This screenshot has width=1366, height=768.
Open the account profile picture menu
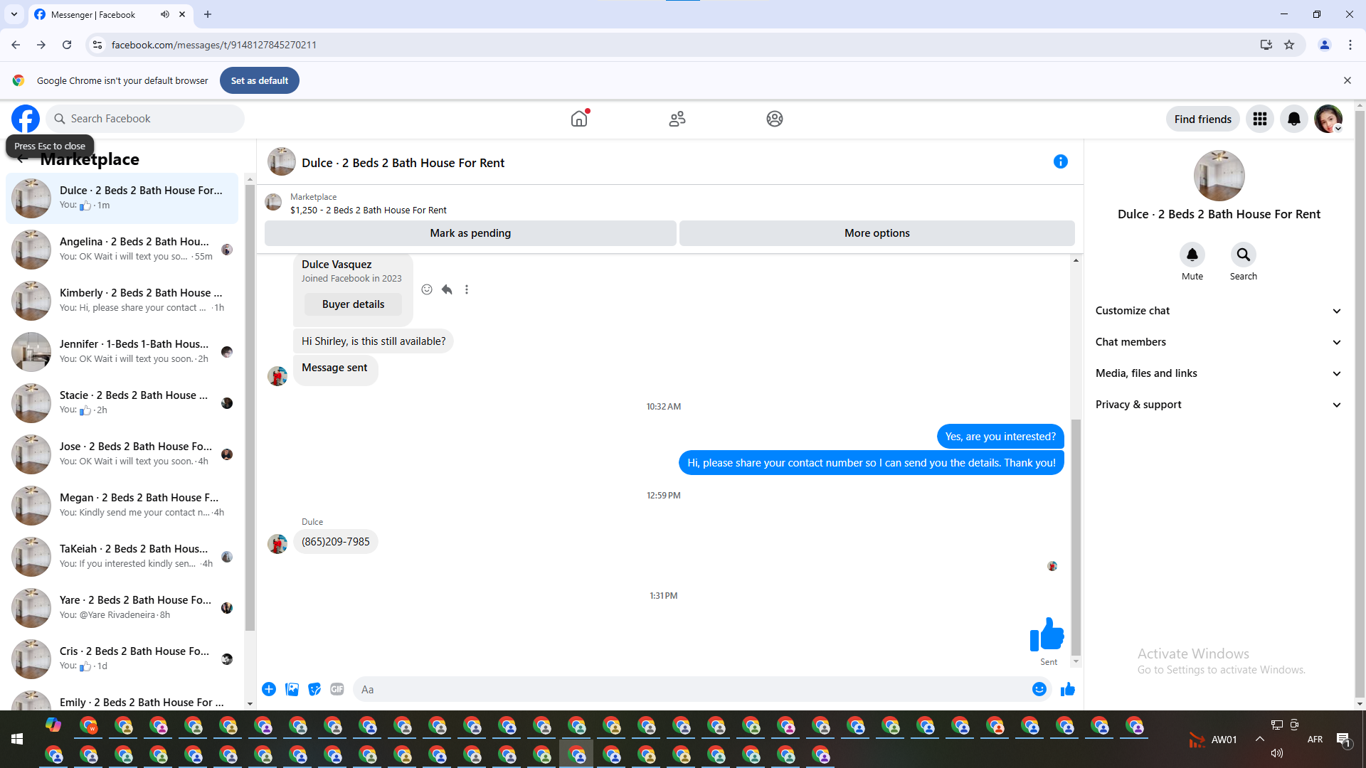[1328, 119]
